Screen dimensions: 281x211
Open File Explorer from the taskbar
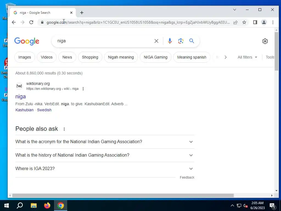pos(33,206)
